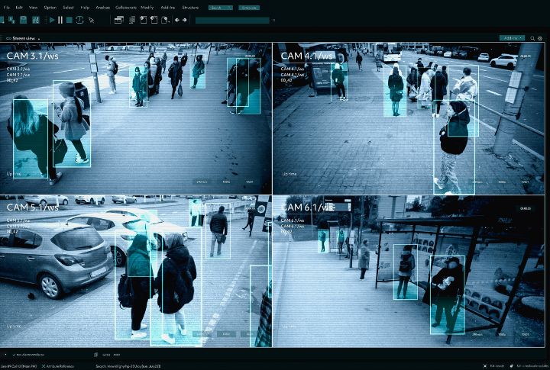
Task: Pause the video playback
Action: coord(60,20)
